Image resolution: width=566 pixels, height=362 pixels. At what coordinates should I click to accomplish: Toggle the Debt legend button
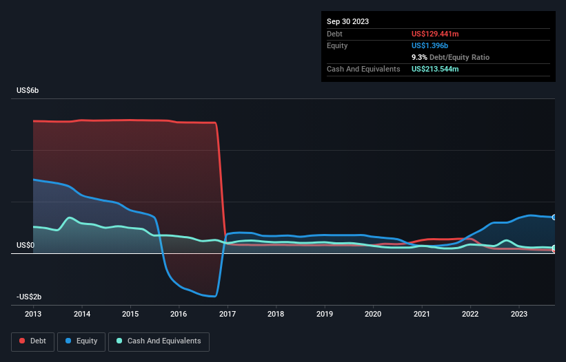click(x=33, y=341)
